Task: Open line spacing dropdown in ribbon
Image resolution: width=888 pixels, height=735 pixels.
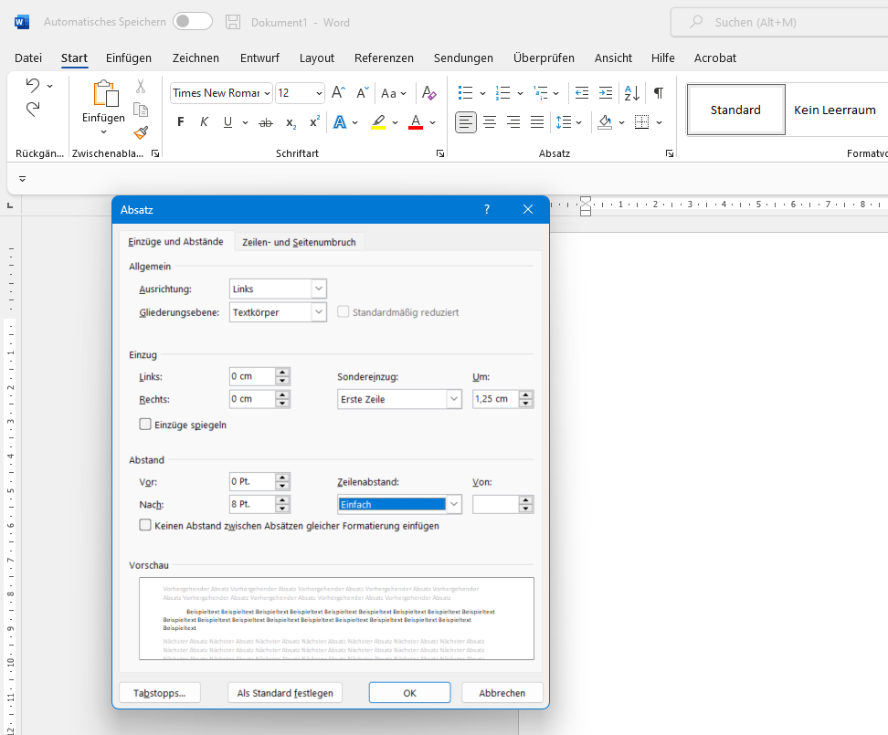Action: (x=579, y=122)
